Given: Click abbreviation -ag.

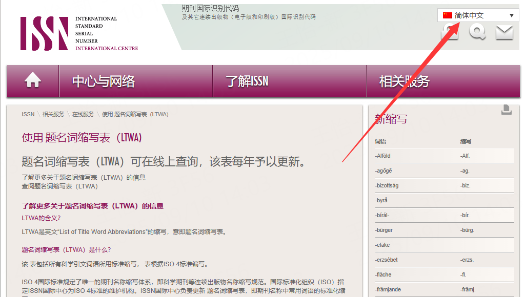Looking at the screenshot, I should click(x=465, y=171).
